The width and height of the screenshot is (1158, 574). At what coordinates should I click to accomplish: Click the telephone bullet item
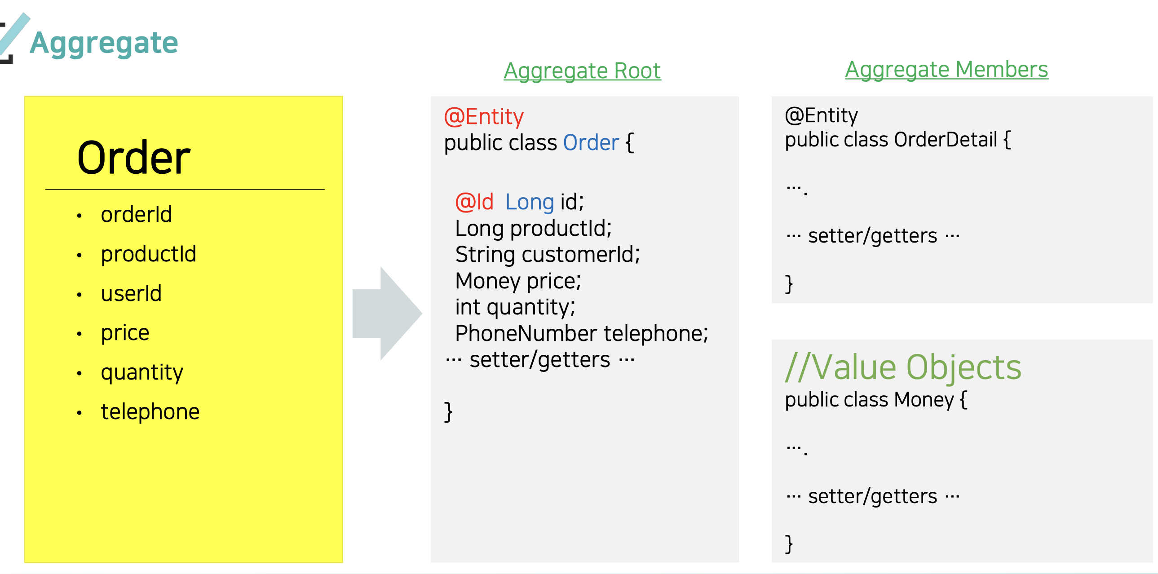coord(150,412)
